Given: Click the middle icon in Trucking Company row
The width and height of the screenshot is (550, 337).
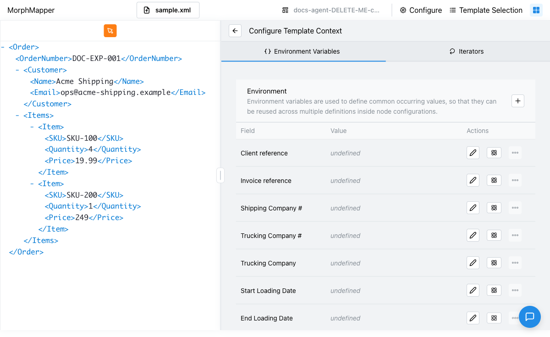Looking at the screenshot, I should (494, 263).
